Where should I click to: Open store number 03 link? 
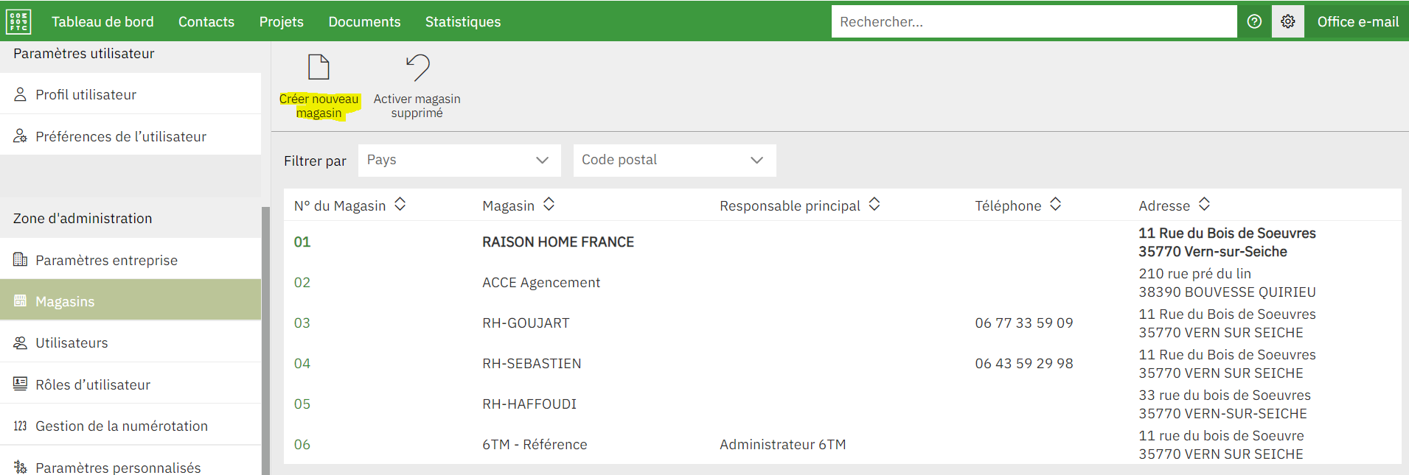click(x=302, y=323)
